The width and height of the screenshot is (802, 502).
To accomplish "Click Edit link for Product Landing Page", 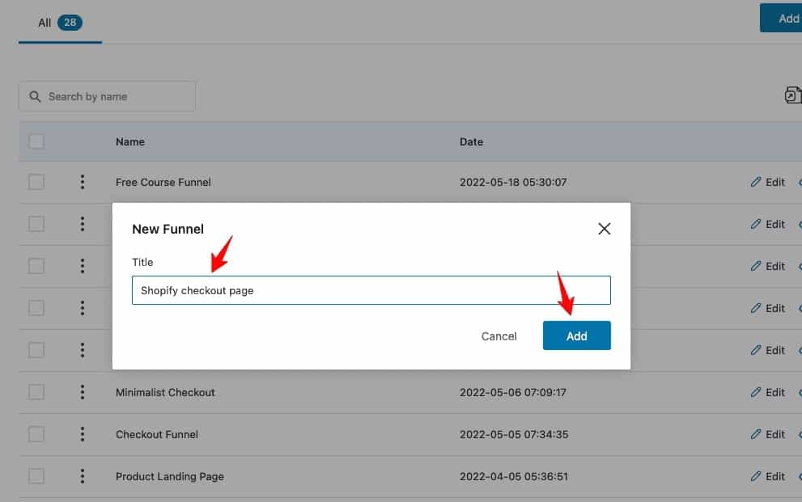I will 768,476.
